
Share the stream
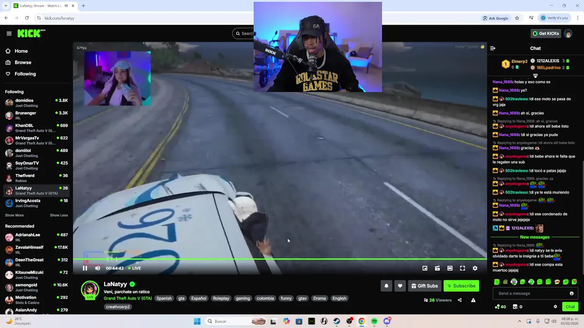point(459,300)
